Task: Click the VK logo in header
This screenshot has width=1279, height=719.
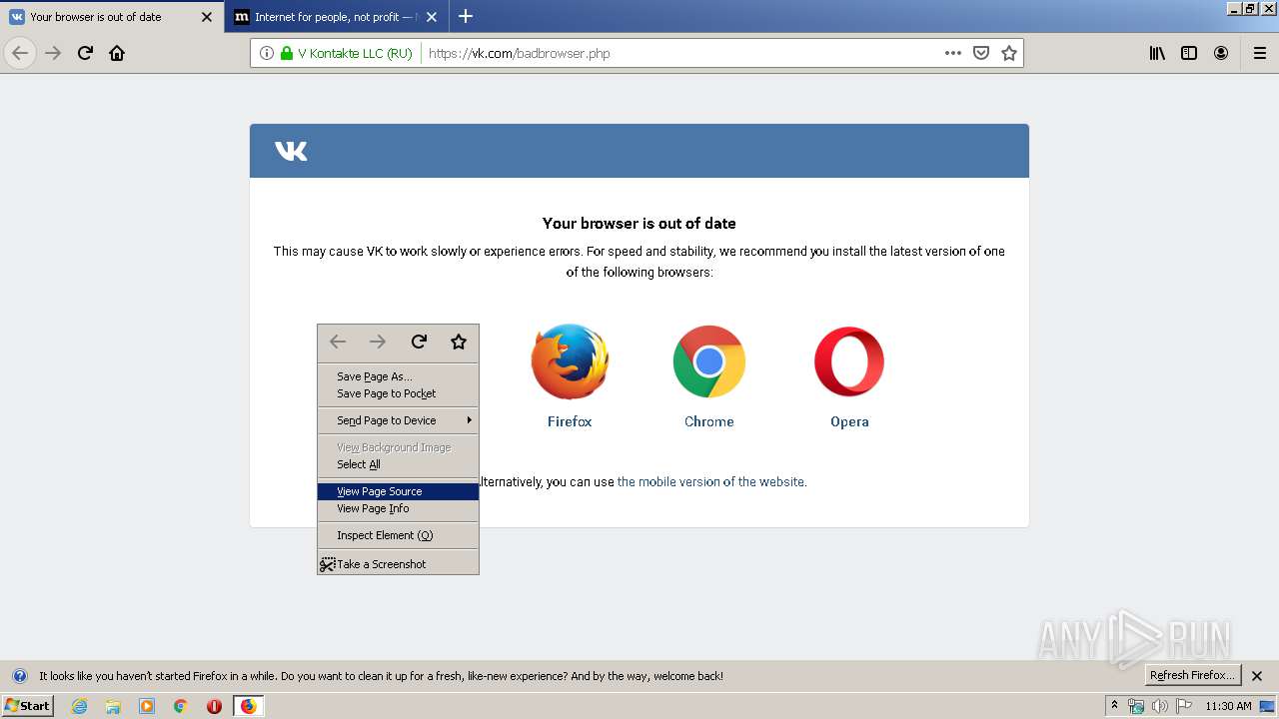Action: [291, 151]
